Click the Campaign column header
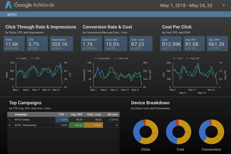 pos(21,114)
